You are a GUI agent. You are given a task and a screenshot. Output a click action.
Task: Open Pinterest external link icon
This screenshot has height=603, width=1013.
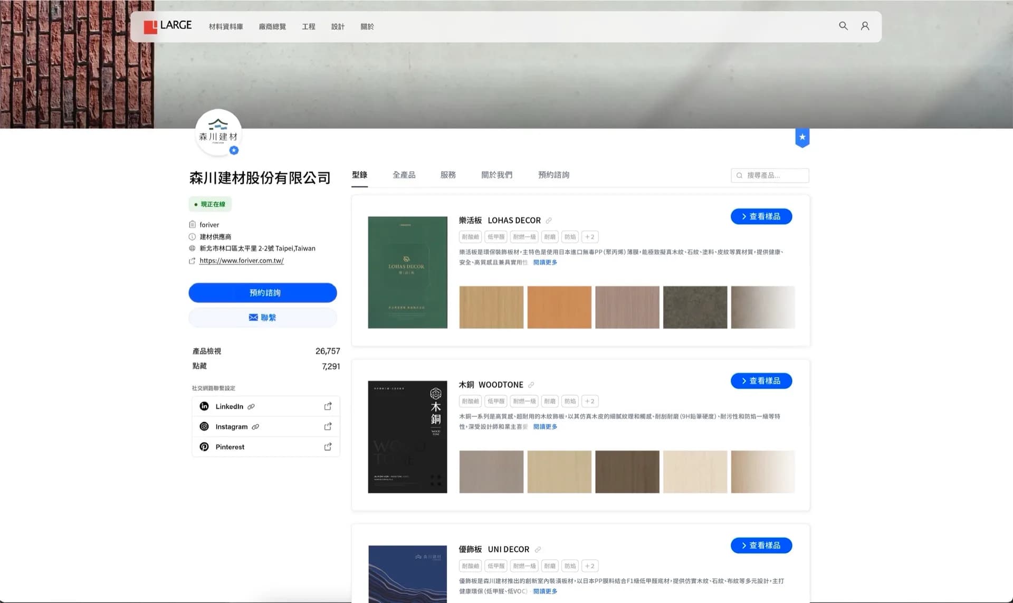[328, 447]
